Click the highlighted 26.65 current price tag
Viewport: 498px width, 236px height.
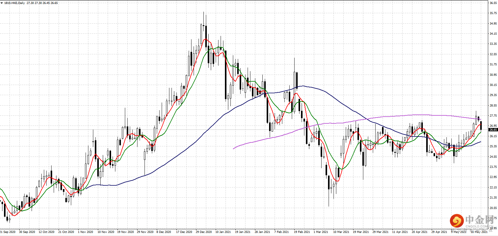click(493, 130)
